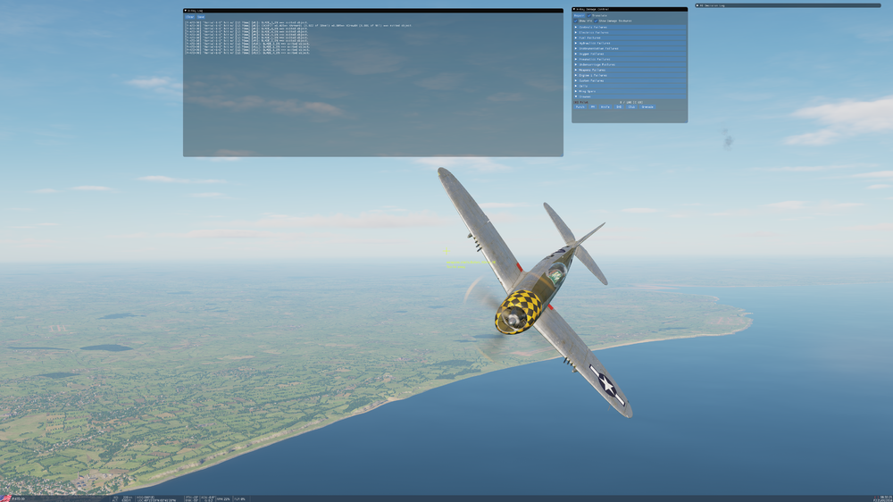Collapse the X-Ray Damage Control window triangle
Screen dimensions: 893x502
[574, 9]
